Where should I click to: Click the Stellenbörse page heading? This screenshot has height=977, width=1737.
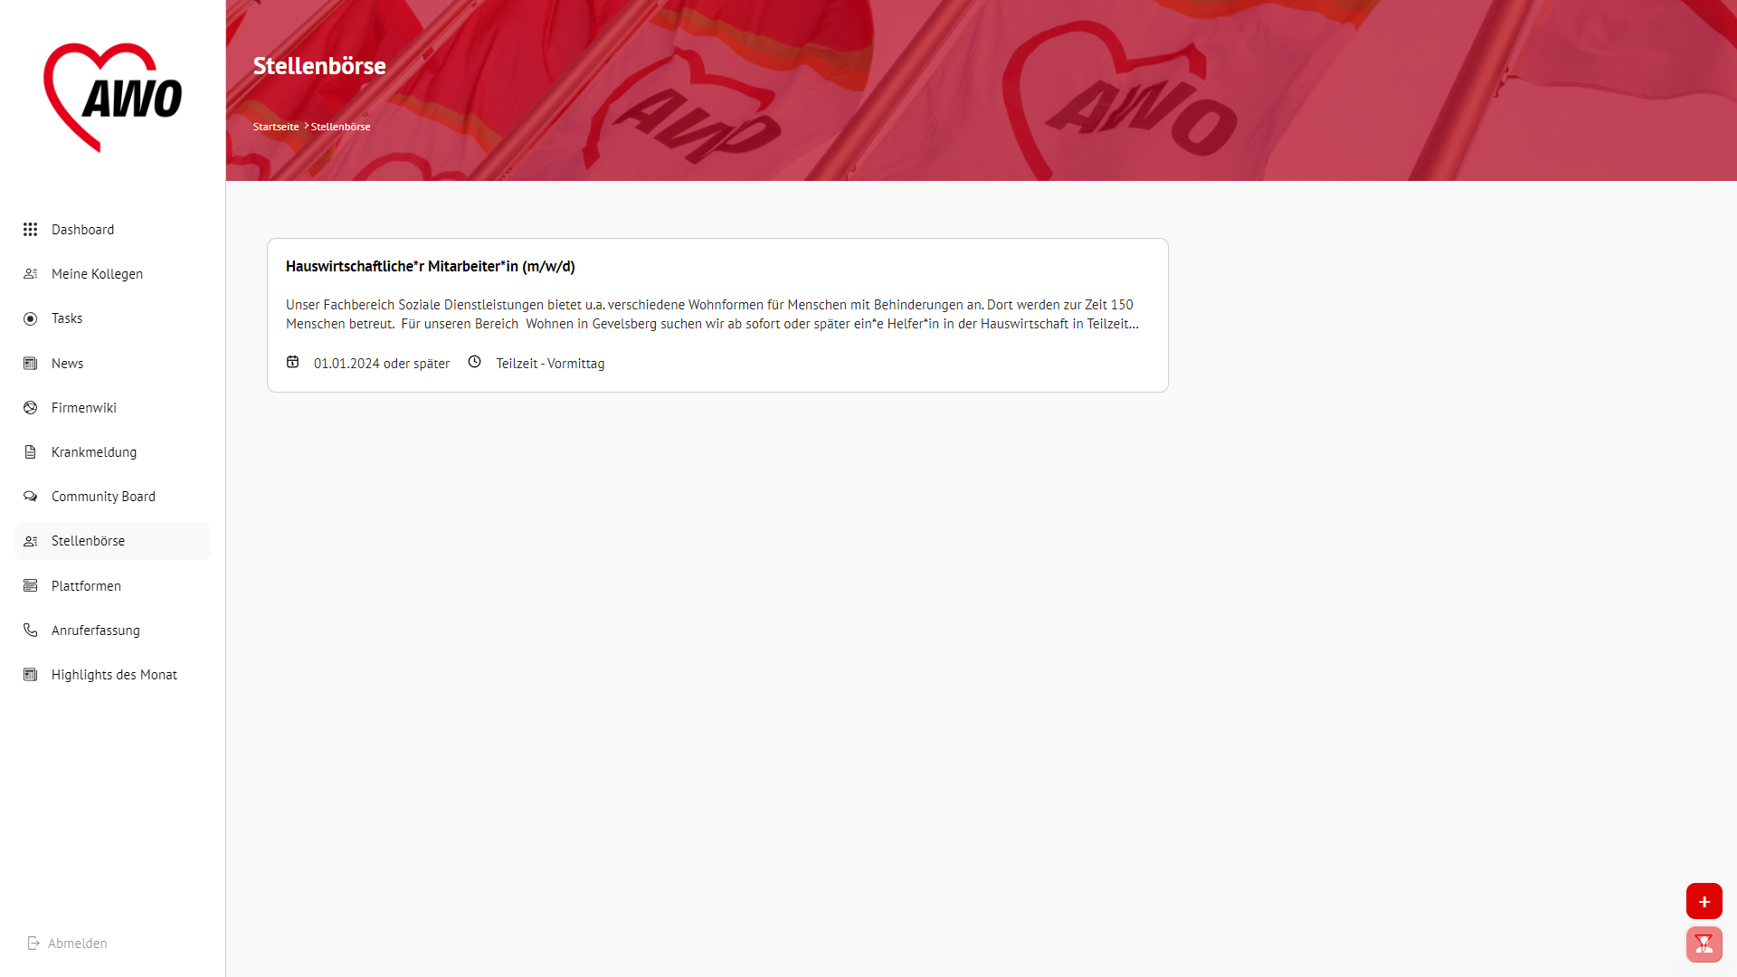319,66
